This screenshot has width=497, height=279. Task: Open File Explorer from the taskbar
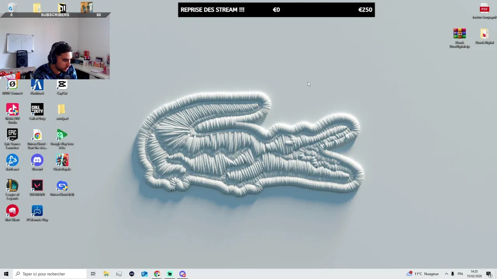coord(106,274)
